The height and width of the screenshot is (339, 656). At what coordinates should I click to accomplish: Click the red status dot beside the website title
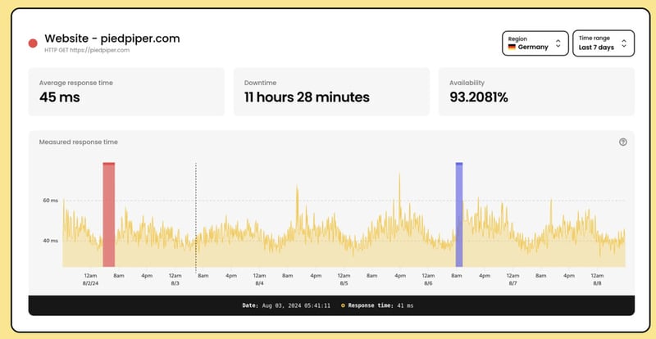click(x=33, y=43)
